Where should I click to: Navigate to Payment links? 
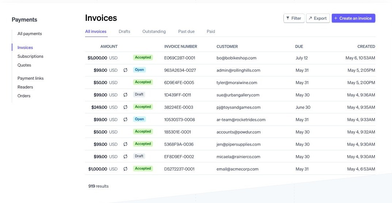30,78
